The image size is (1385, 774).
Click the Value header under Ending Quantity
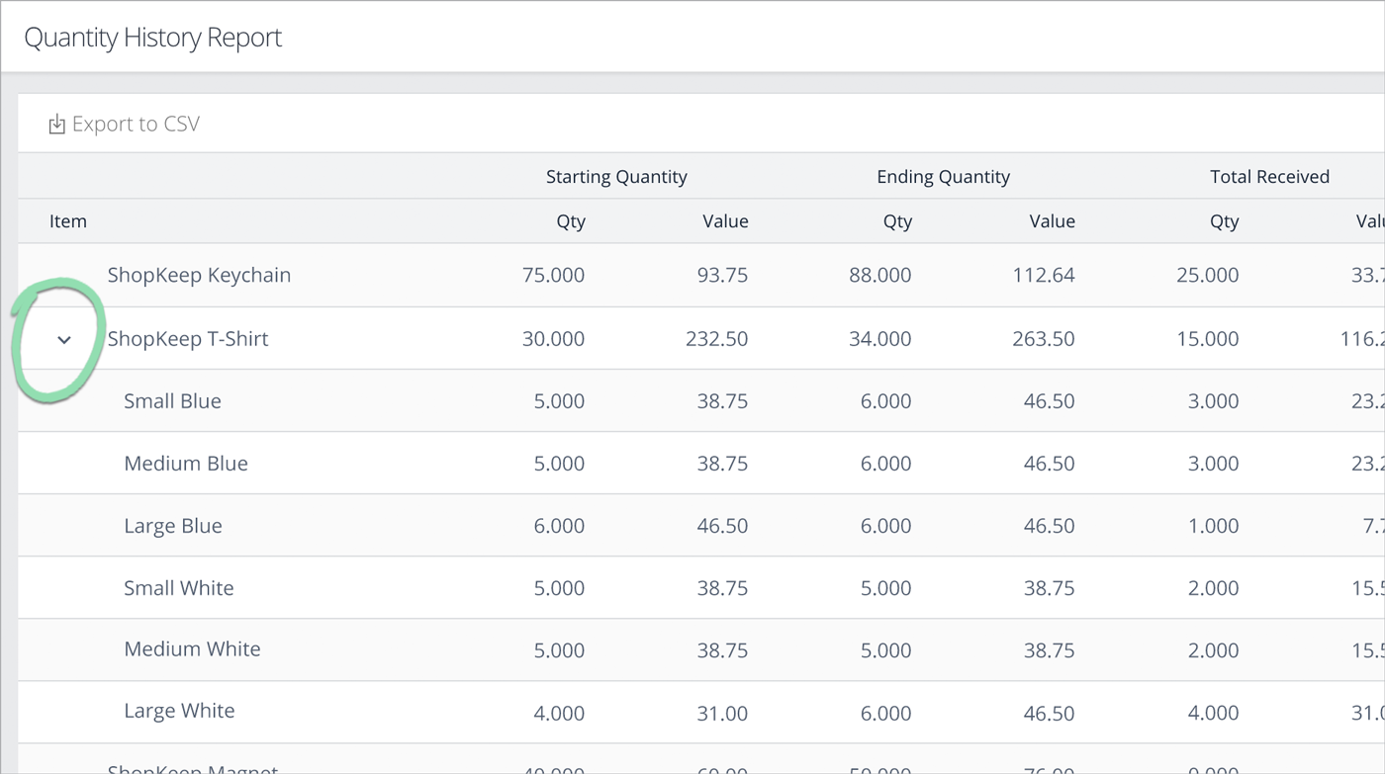pyautogui.click(x=1052, y=221)
